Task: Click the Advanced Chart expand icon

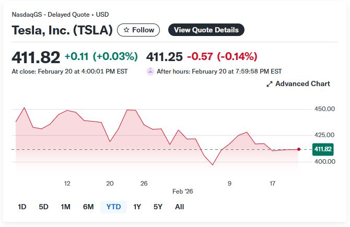Action: coord(270,84)
